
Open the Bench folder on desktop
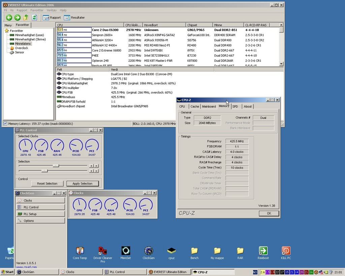coord(194,253)
